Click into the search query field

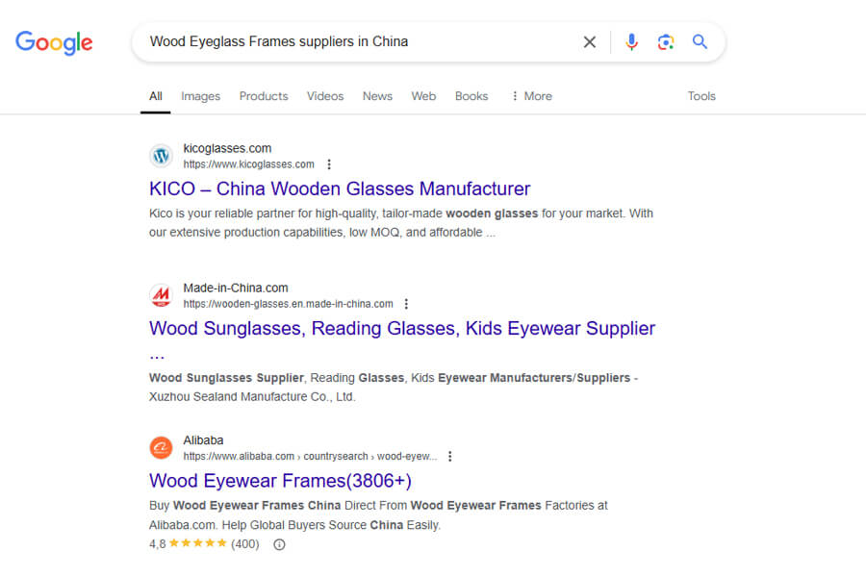click(x=356, y=42)
